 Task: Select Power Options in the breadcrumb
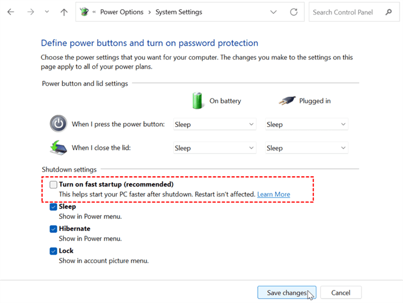[123, 12]
